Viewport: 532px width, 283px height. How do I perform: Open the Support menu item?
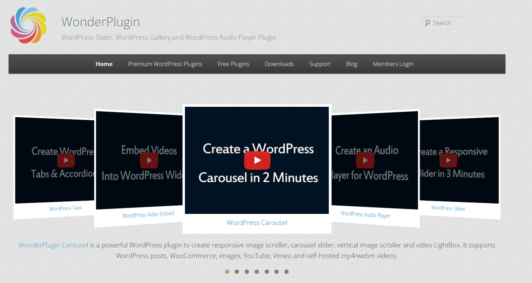(x=319, y=64)
